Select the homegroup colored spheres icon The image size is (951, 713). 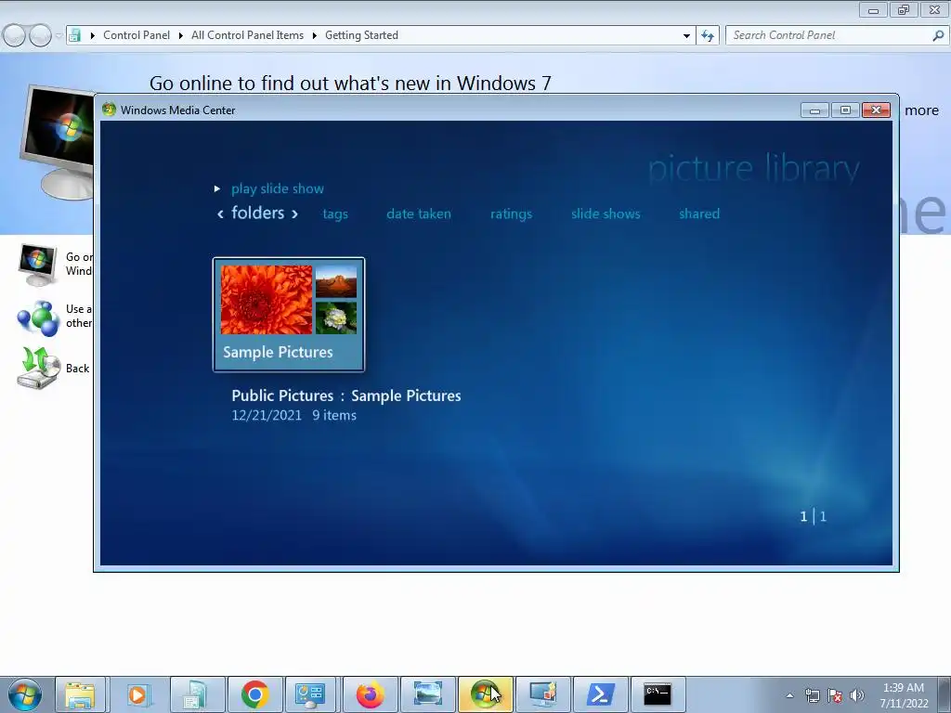[38, 318]
